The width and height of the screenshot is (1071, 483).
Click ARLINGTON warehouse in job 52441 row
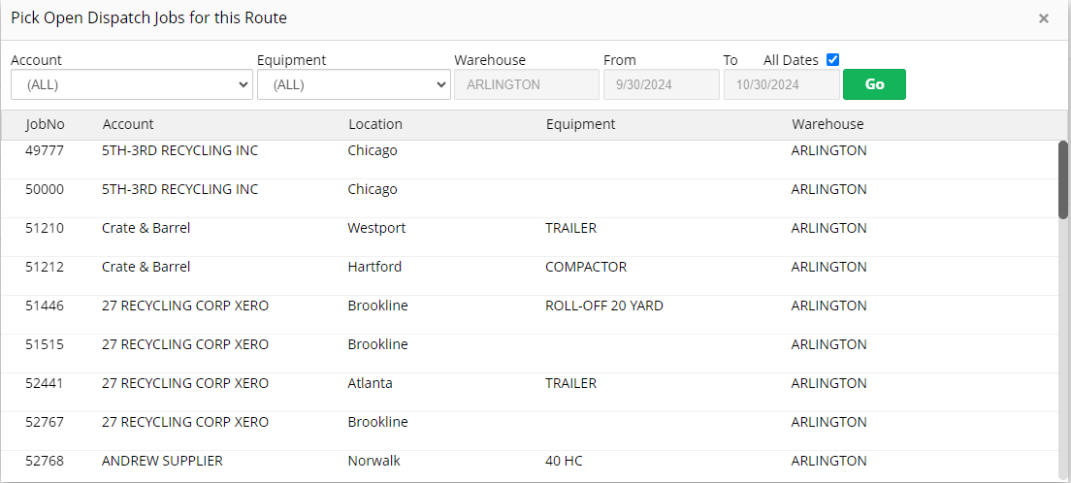click(828, 383)
